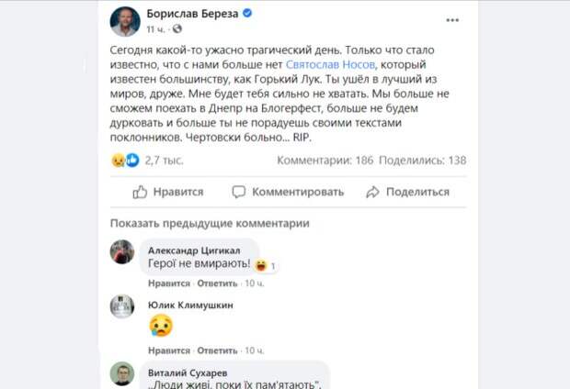Viewport: 570px width, 389px height.
Task: Click Виталий Сухарев's avatar
Action: [x=122, y=373]
